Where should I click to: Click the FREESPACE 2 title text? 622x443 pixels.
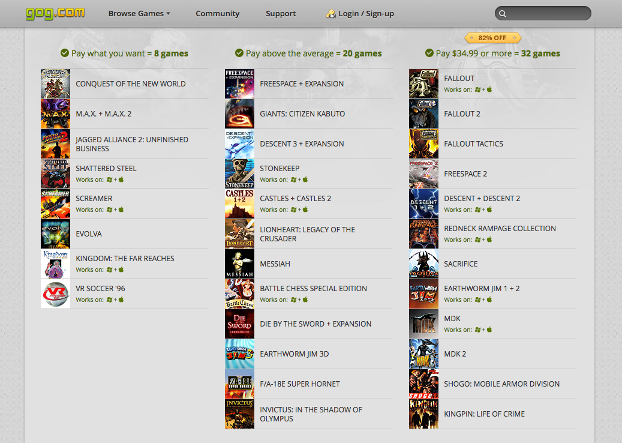pyautogui.click(x=465, y=174)
